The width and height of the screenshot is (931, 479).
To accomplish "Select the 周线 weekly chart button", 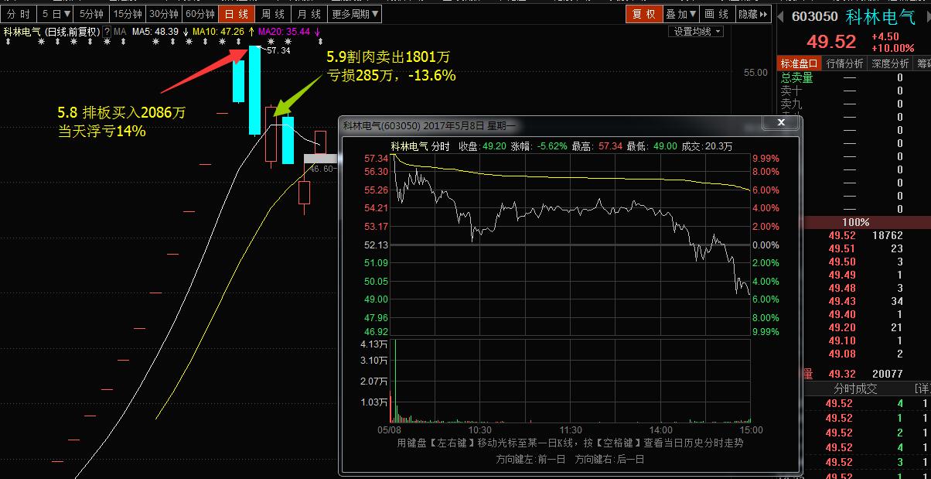I will click(x=272, y=14).
